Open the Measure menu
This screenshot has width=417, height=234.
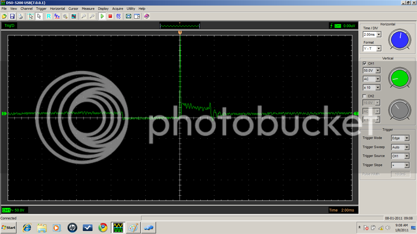tap(88, 9)
